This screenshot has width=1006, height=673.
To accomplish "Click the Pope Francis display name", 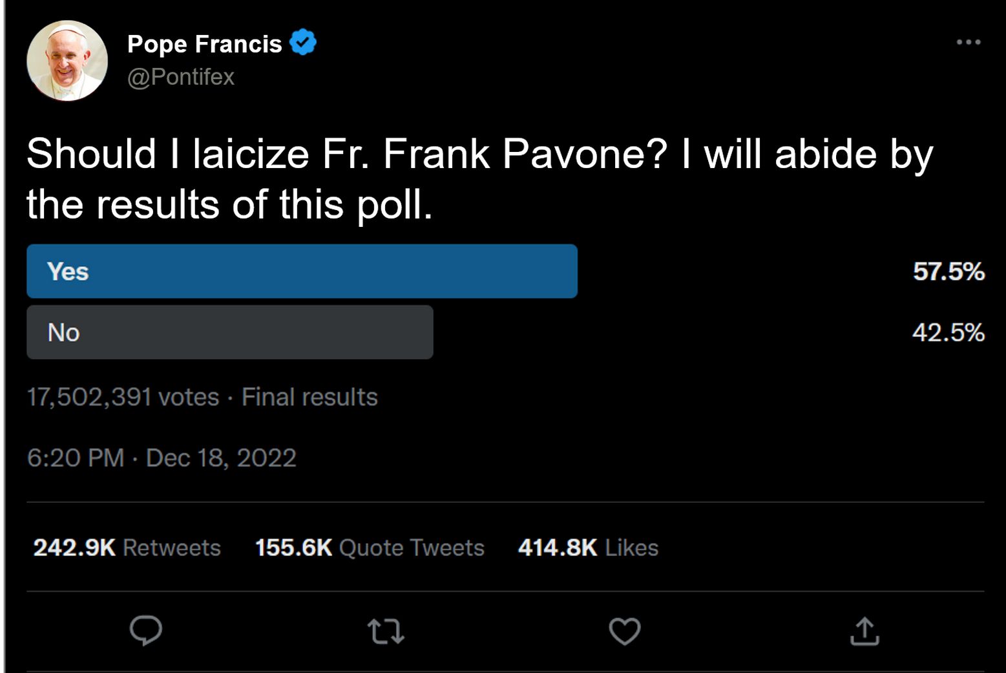I will [x=204, y=44].
